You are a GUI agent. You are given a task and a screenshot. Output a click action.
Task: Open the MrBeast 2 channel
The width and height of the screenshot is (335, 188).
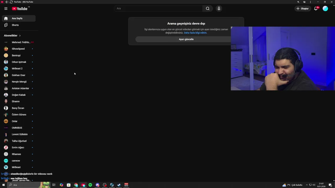click(19, 68)
